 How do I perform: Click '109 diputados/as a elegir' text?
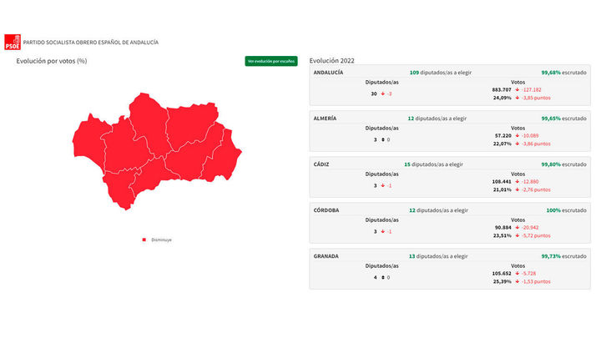pyautogui.click(x=441, y=73)
